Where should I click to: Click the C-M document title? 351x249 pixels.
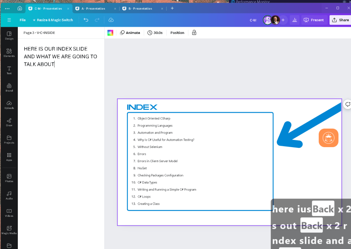(253, 20)
